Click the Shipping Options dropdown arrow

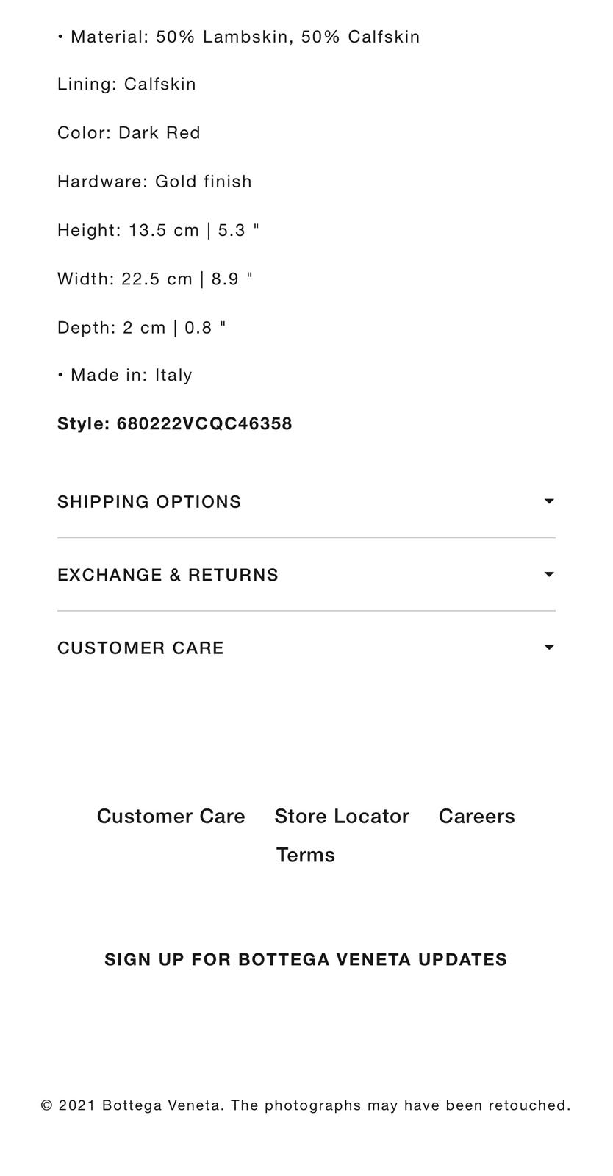click(x=548, y=501)
